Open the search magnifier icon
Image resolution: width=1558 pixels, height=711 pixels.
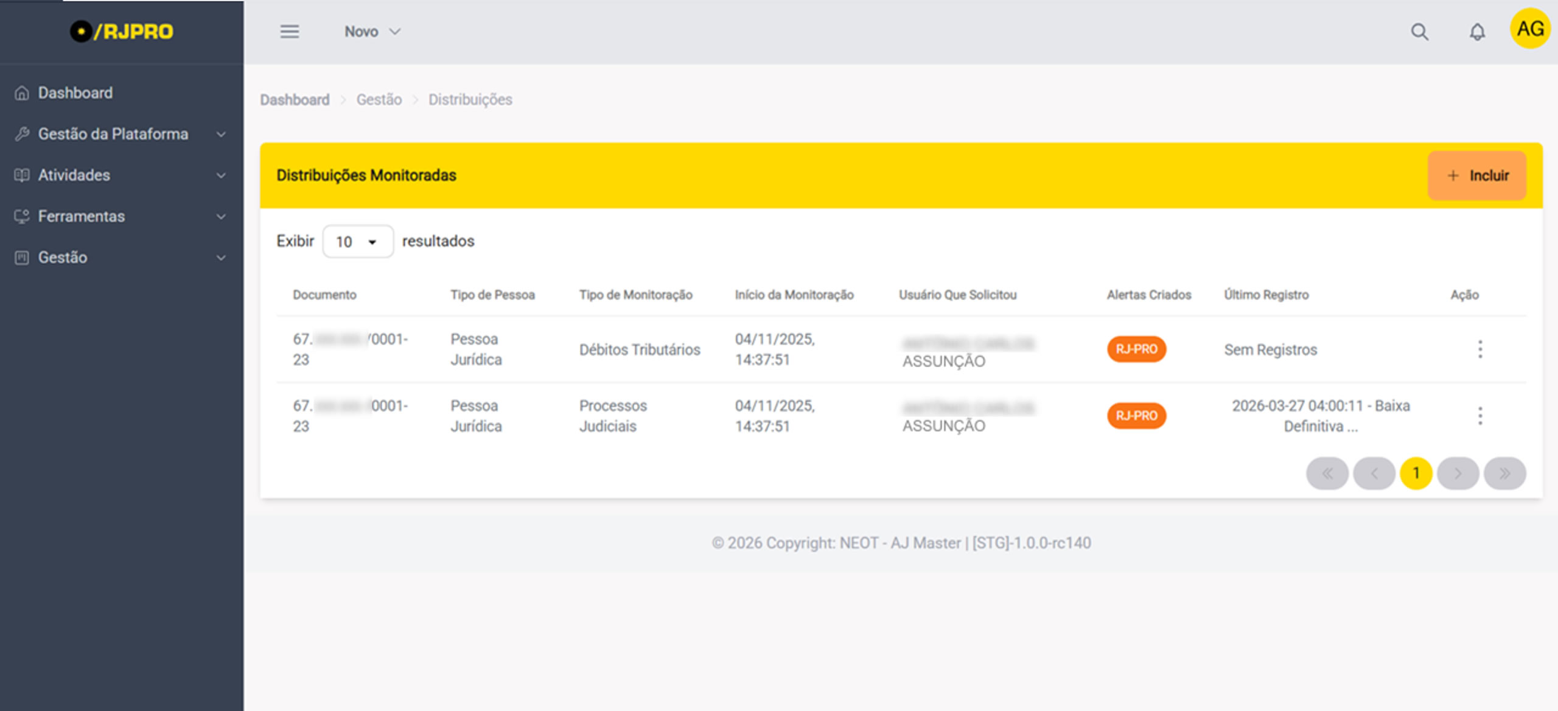tap(1419, 32)
